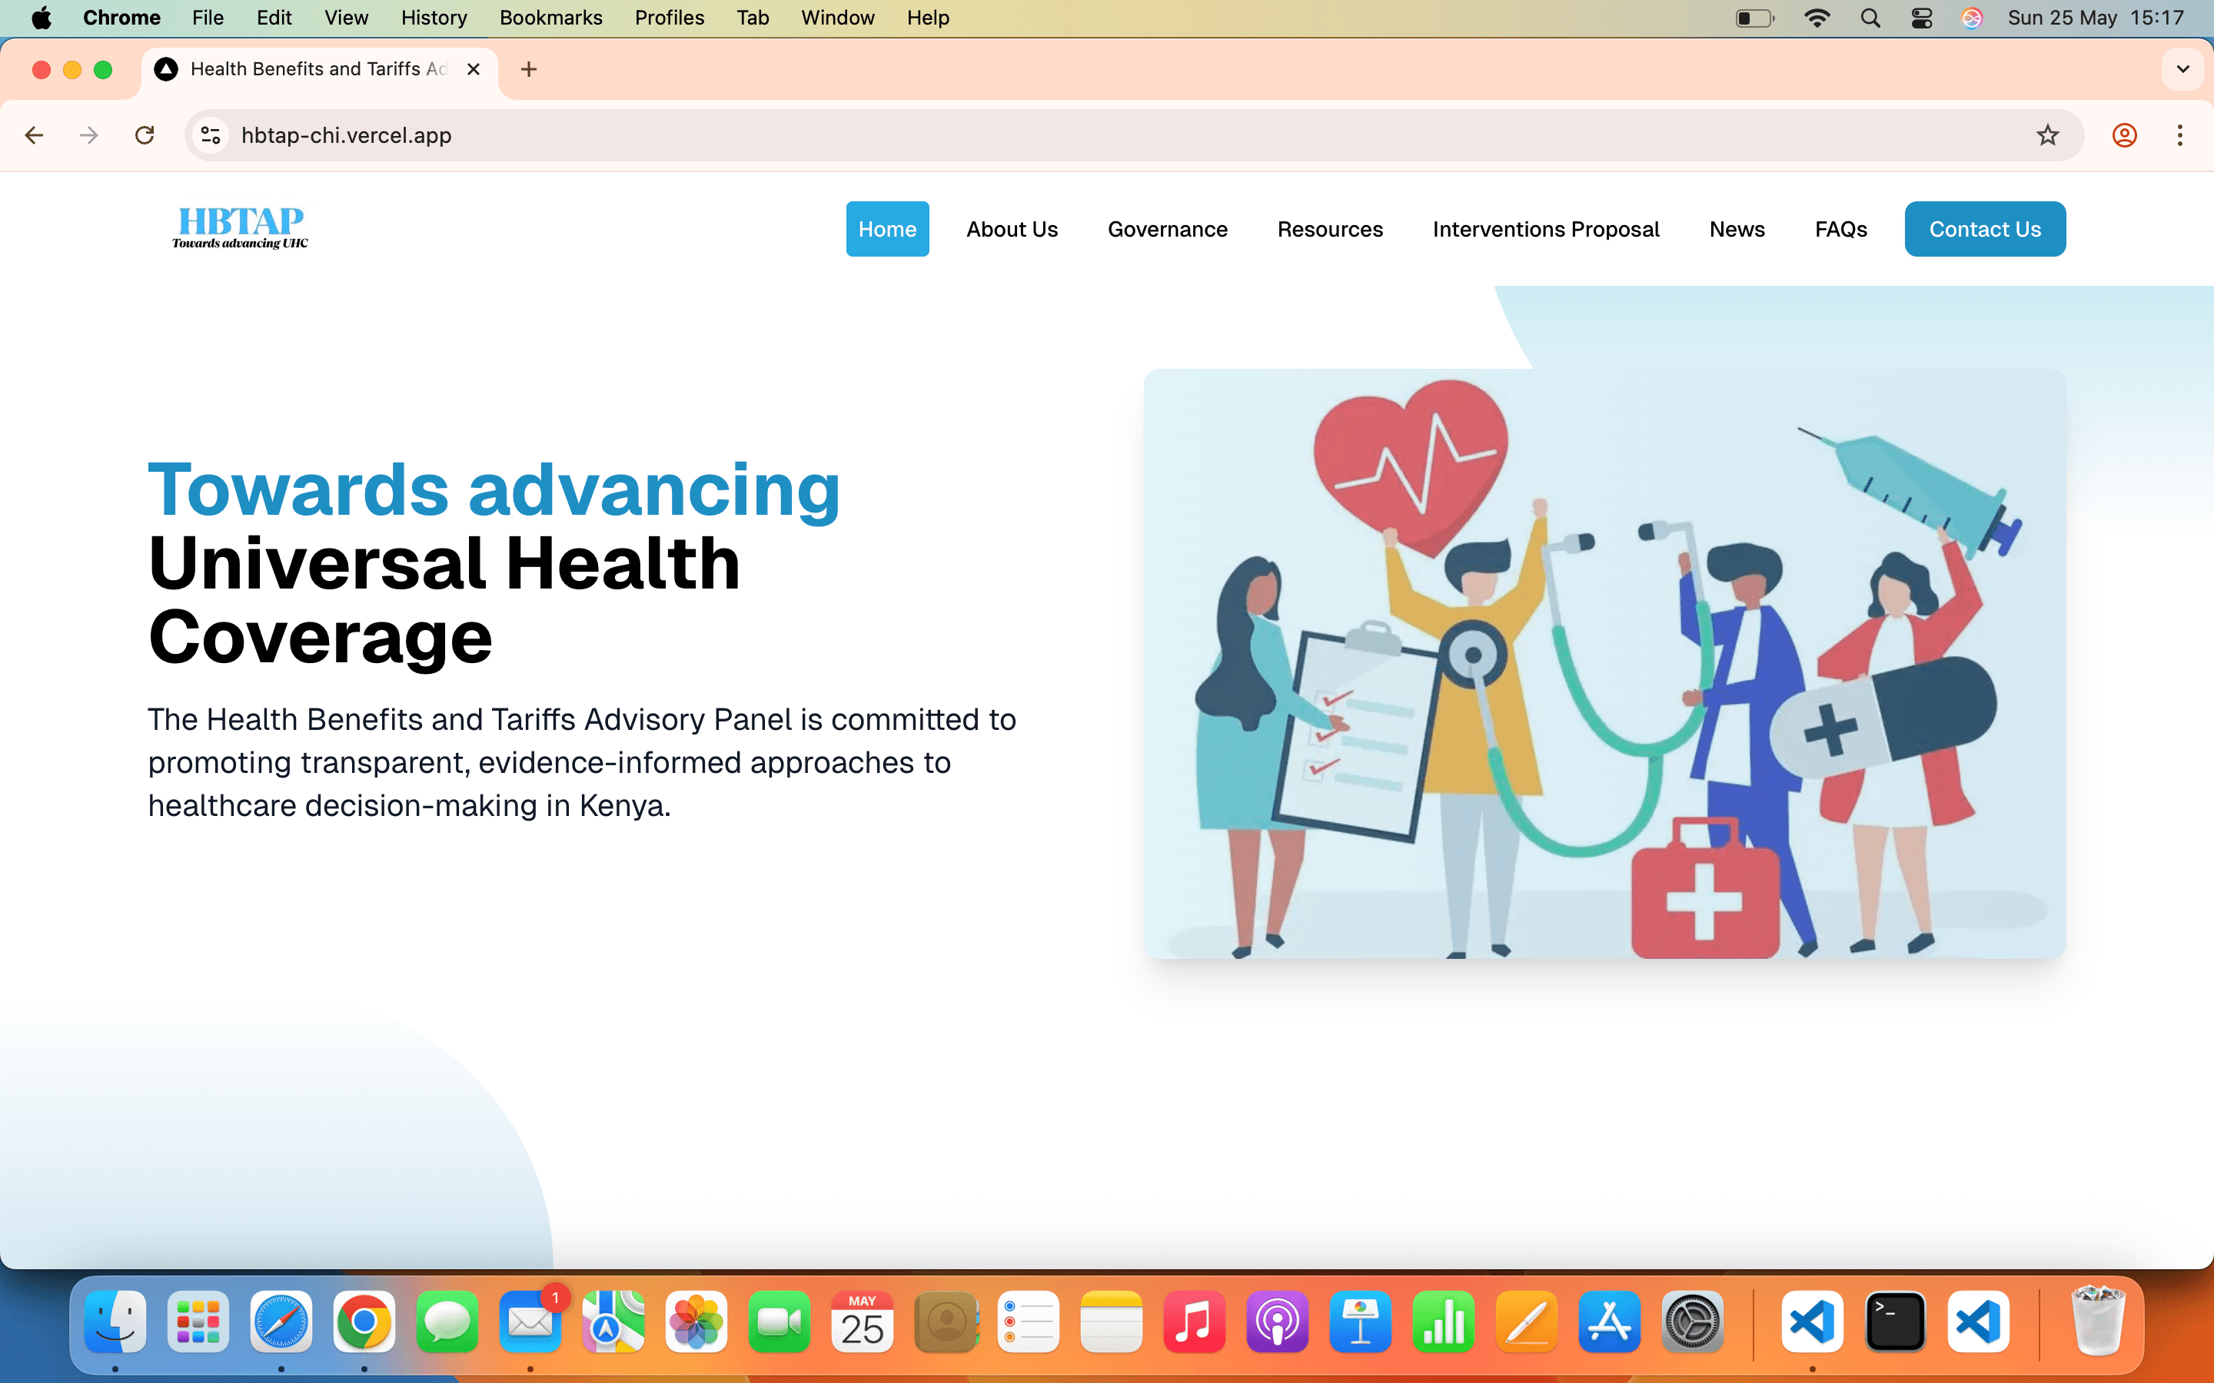Open the Chrome app menu

[x=121, y=18]
